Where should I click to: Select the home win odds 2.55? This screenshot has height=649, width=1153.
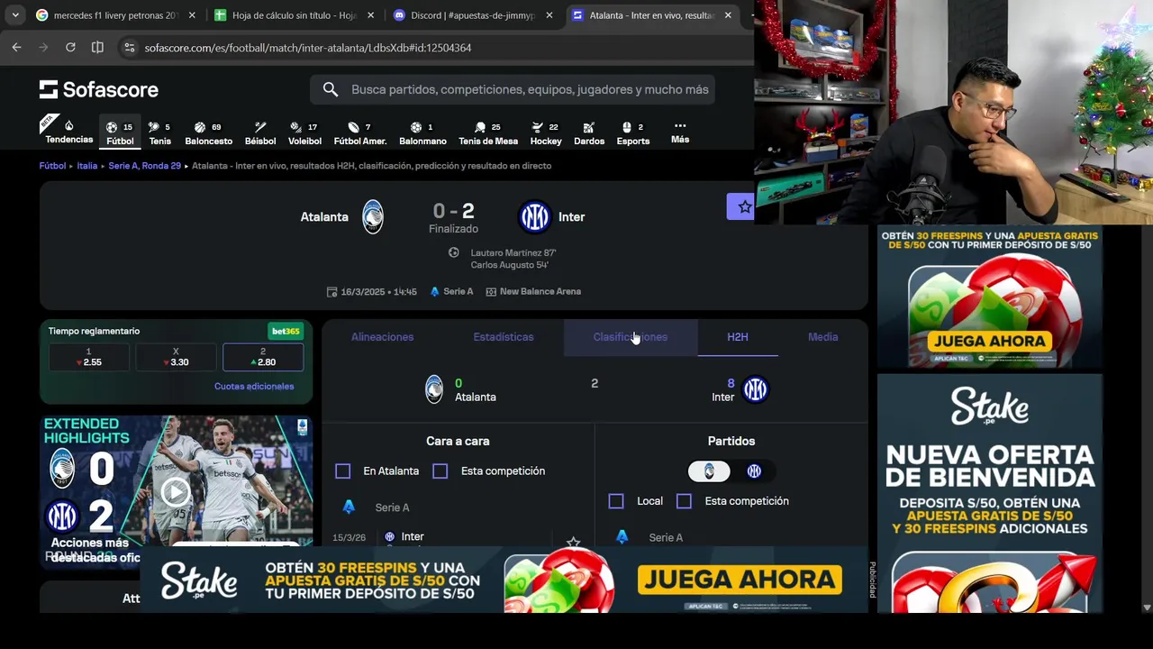click(x=88, y=357)
